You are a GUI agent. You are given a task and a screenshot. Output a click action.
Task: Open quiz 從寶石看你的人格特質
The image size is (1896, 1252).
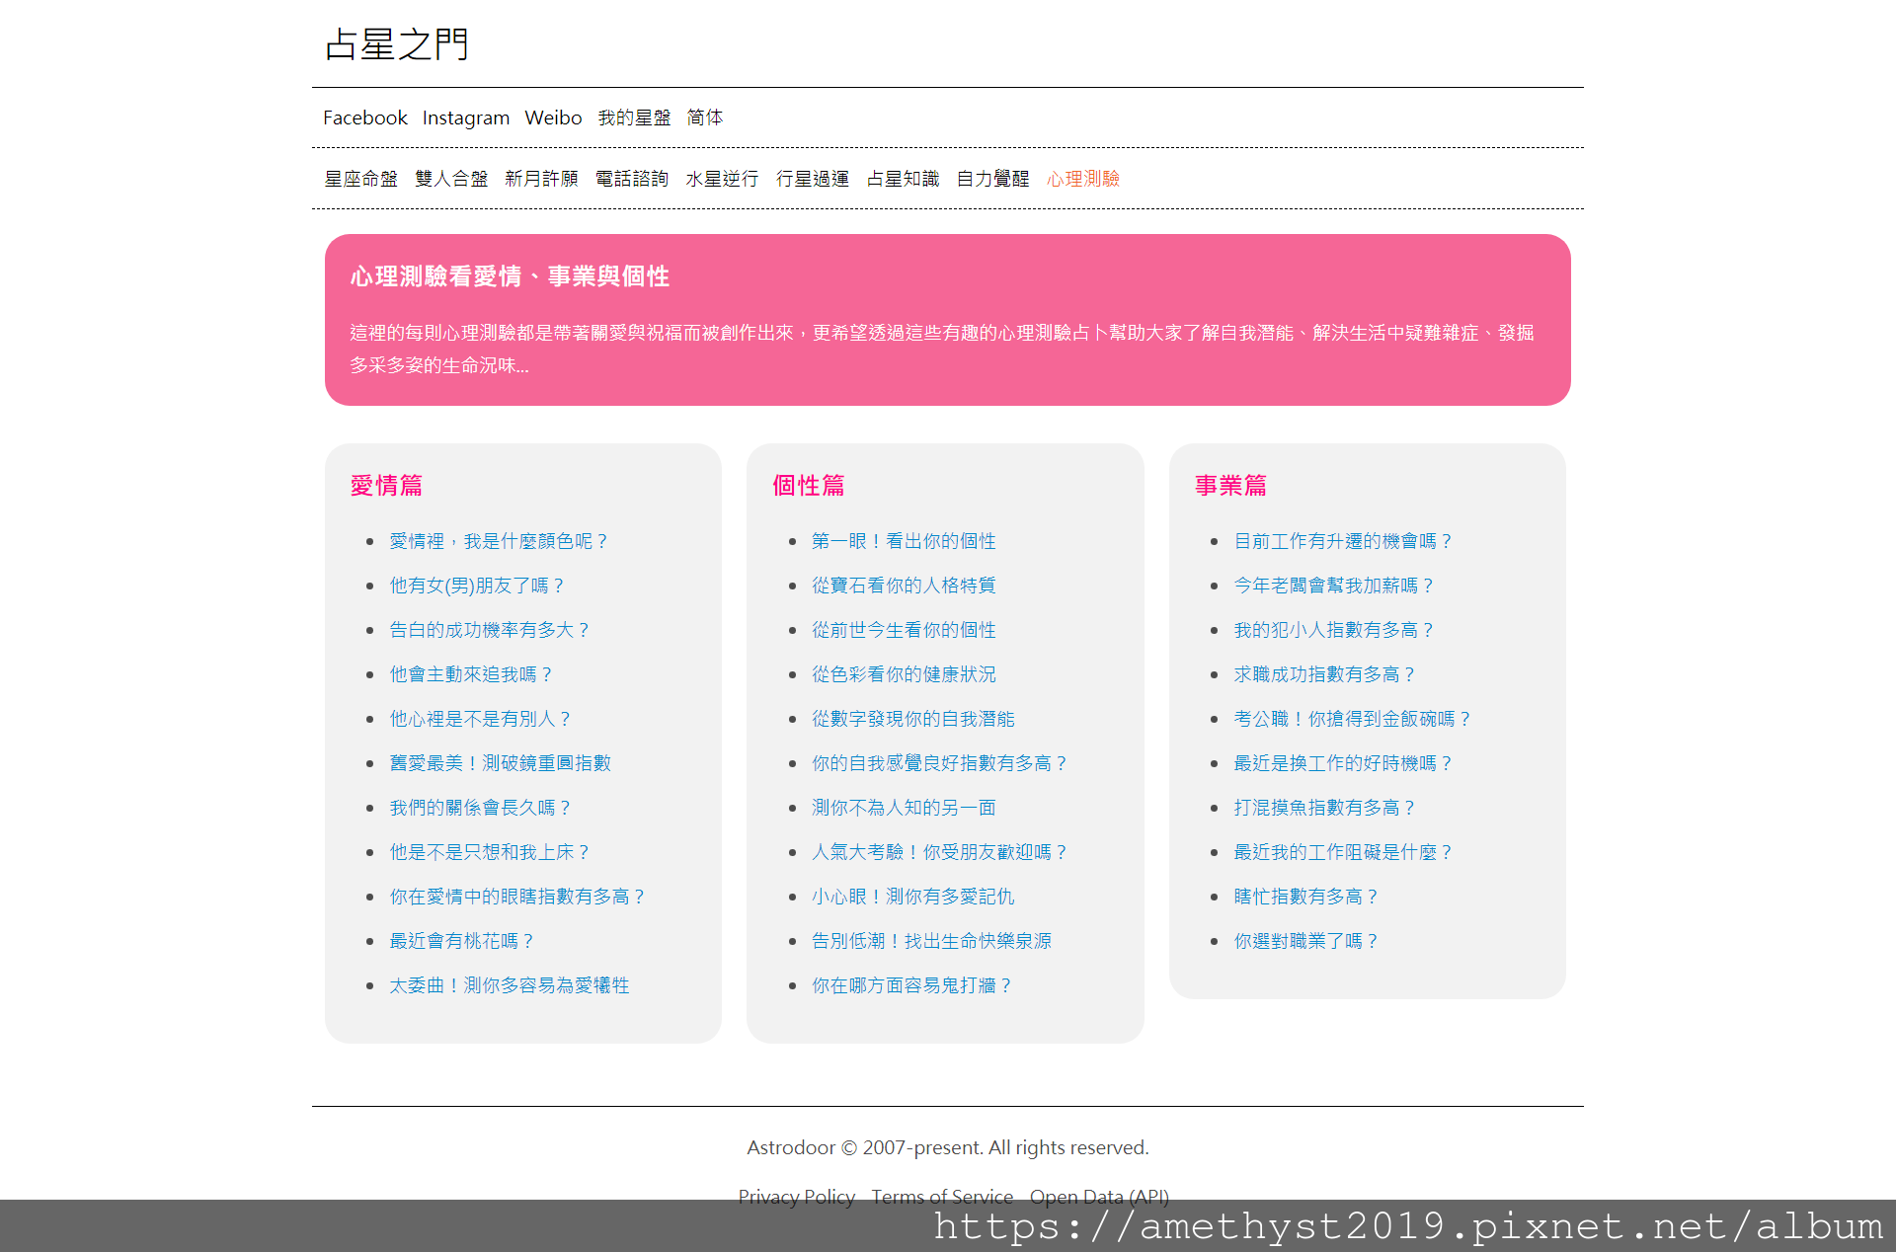point(904,586)
